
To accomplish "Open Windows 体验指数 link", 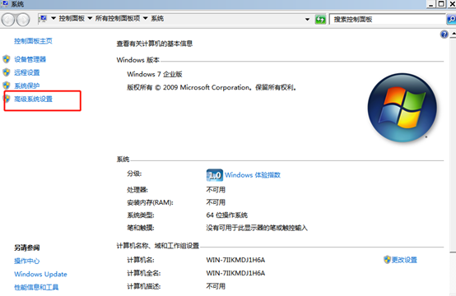I will [x=253, y=175].
